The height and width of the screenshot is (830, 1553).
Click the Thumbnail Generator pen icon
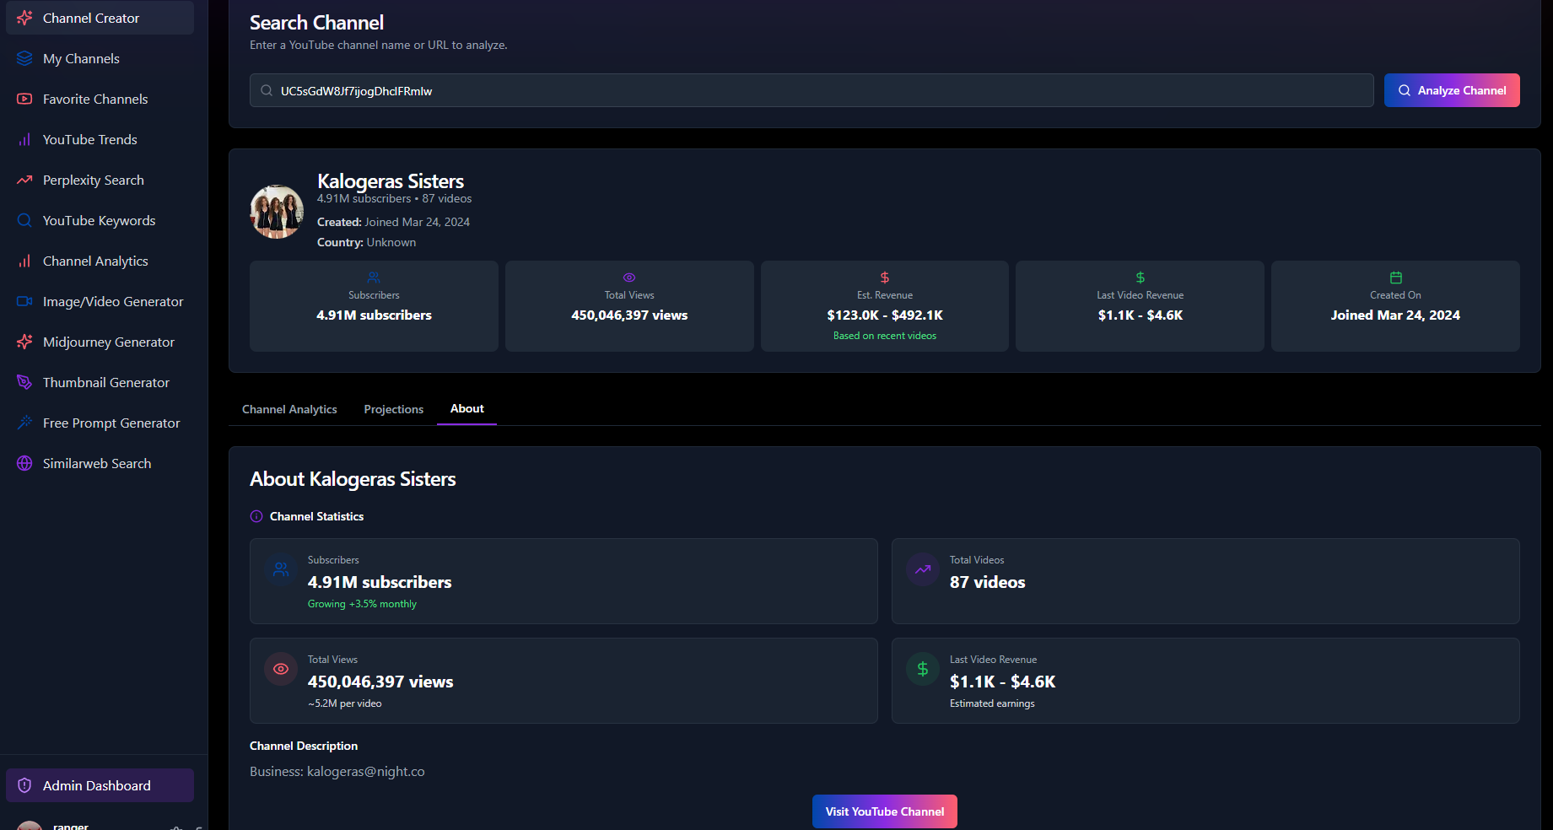click(24, 382)
